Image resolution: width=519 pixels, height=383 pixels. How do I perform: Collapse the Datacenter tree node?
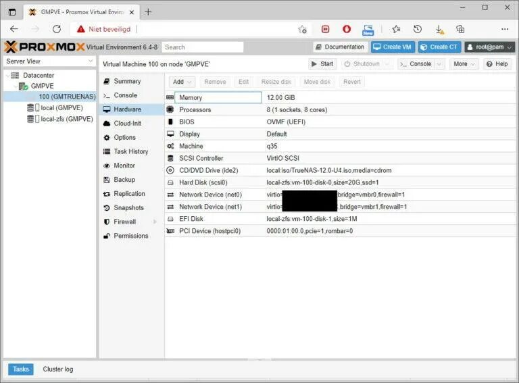[x=7, y=76]
